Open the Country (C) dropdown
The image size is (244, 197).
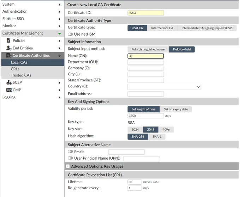(x=164, y=87)
